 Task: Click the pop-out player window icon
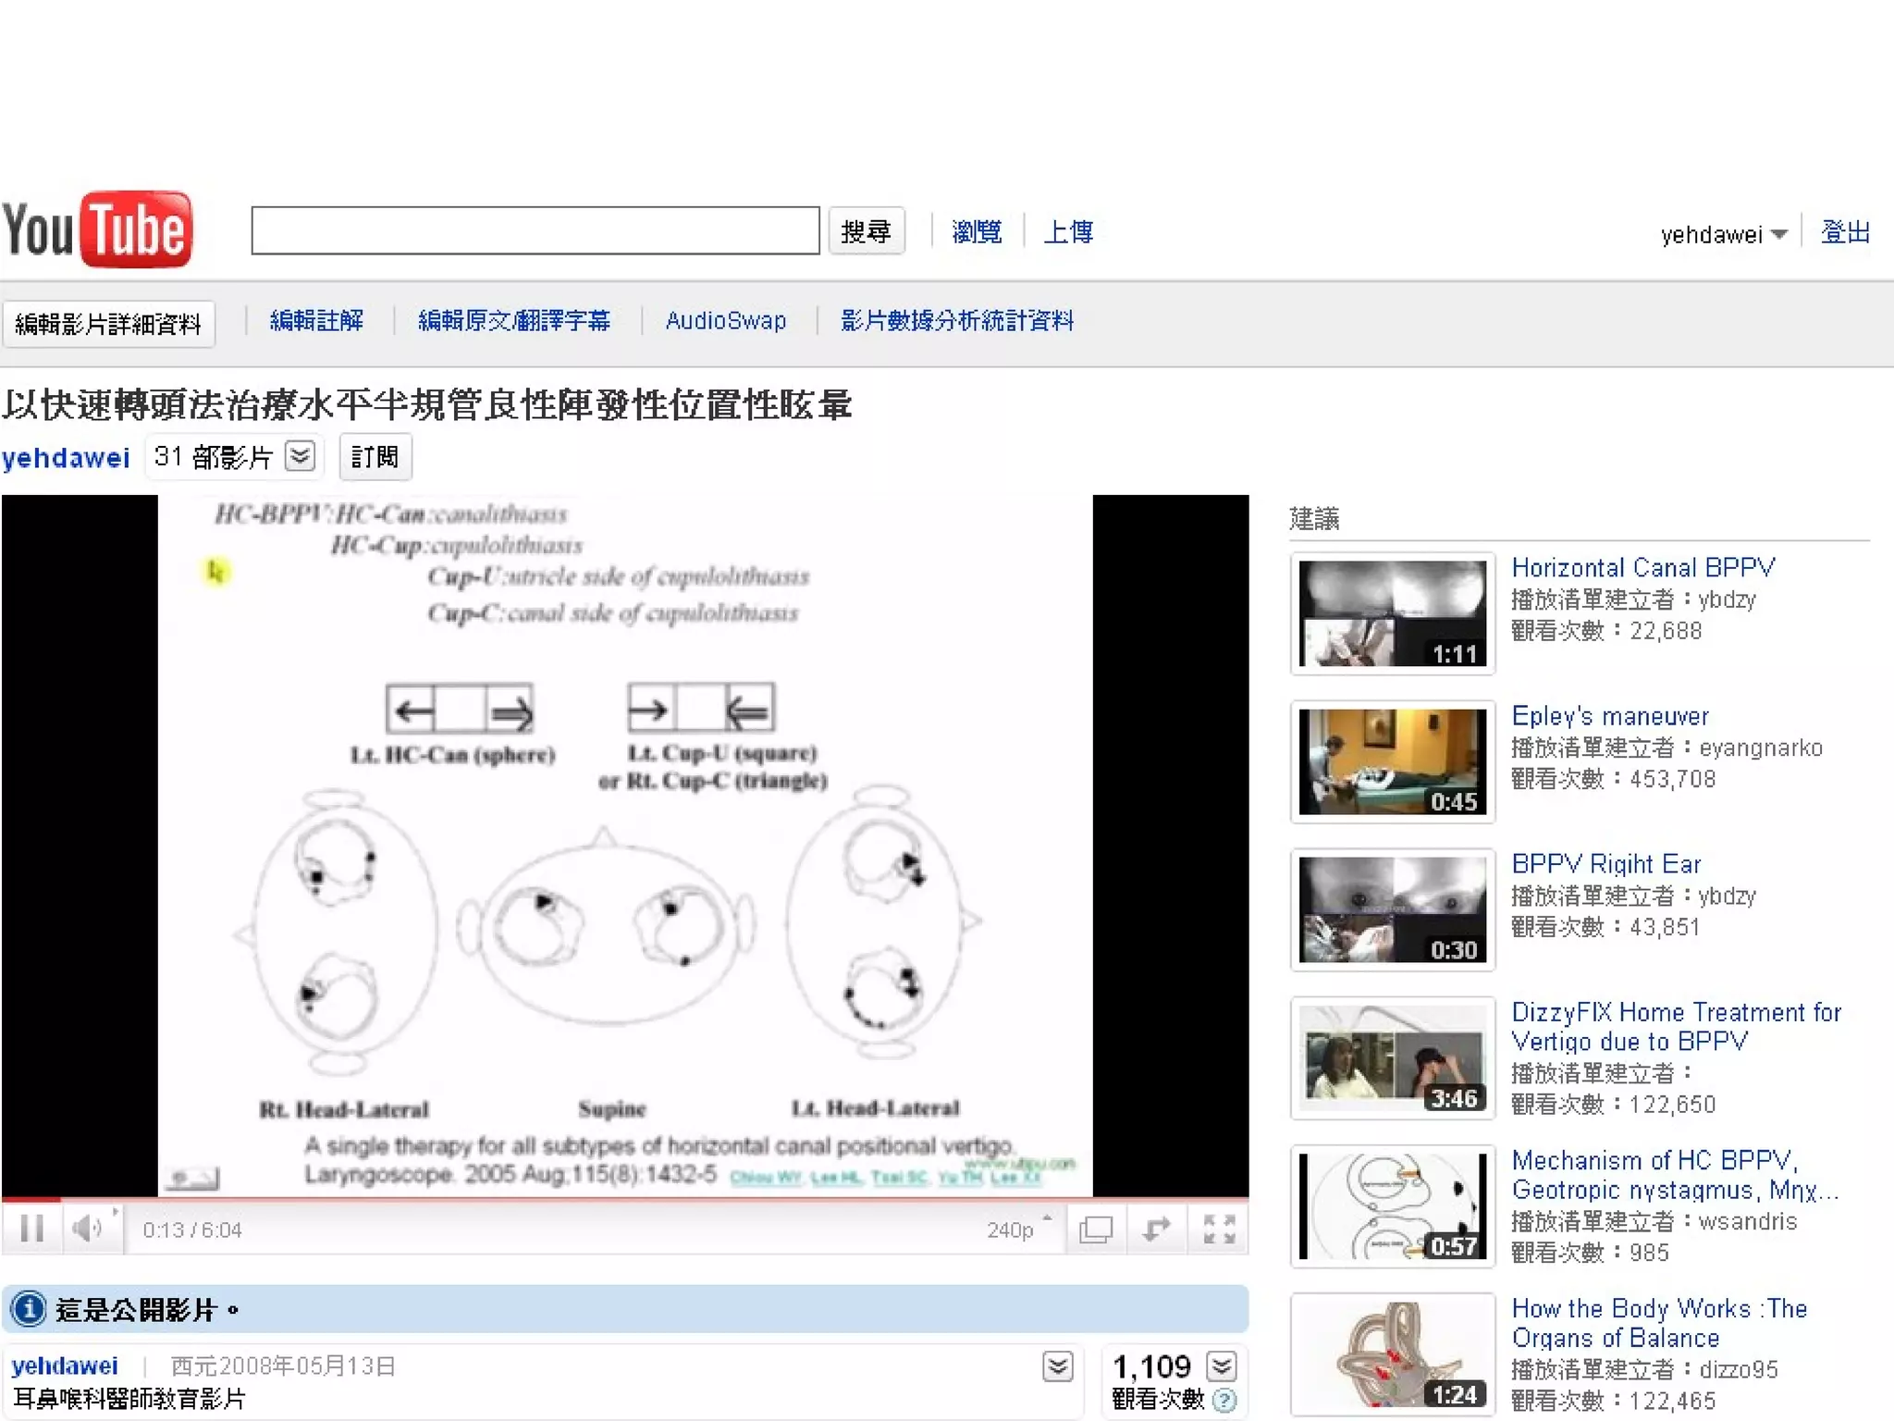tap(1096, 1229)
